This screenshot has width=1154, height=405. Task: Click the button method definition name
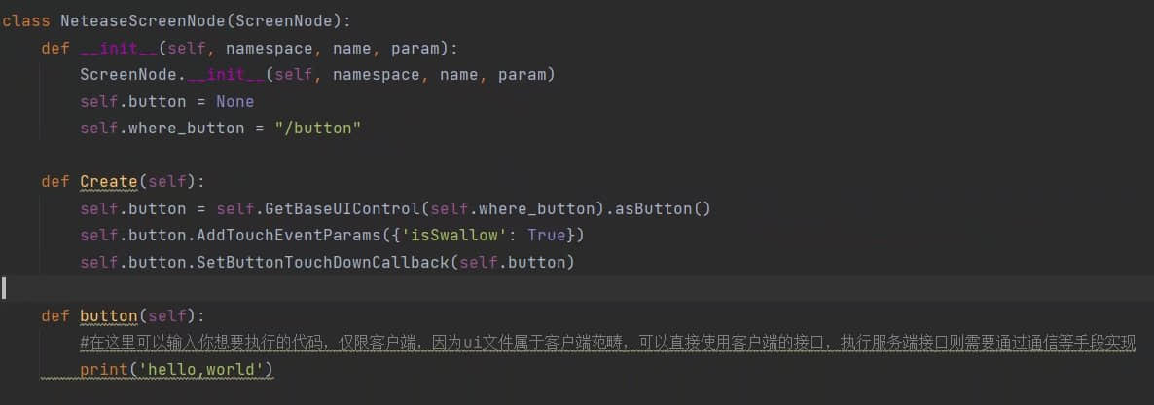point(108,315)
